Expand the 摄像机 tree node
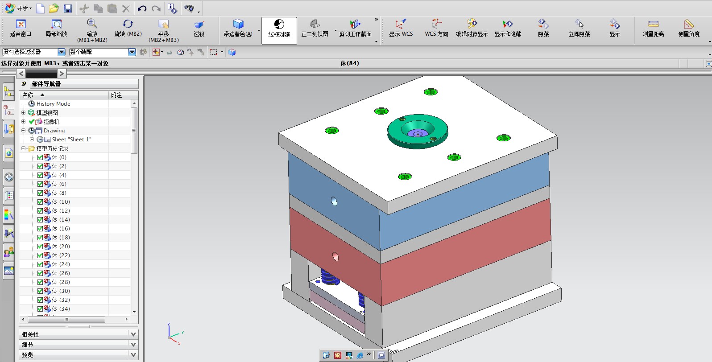The height and width of the screenshot is (362, 712). (24, 122)
